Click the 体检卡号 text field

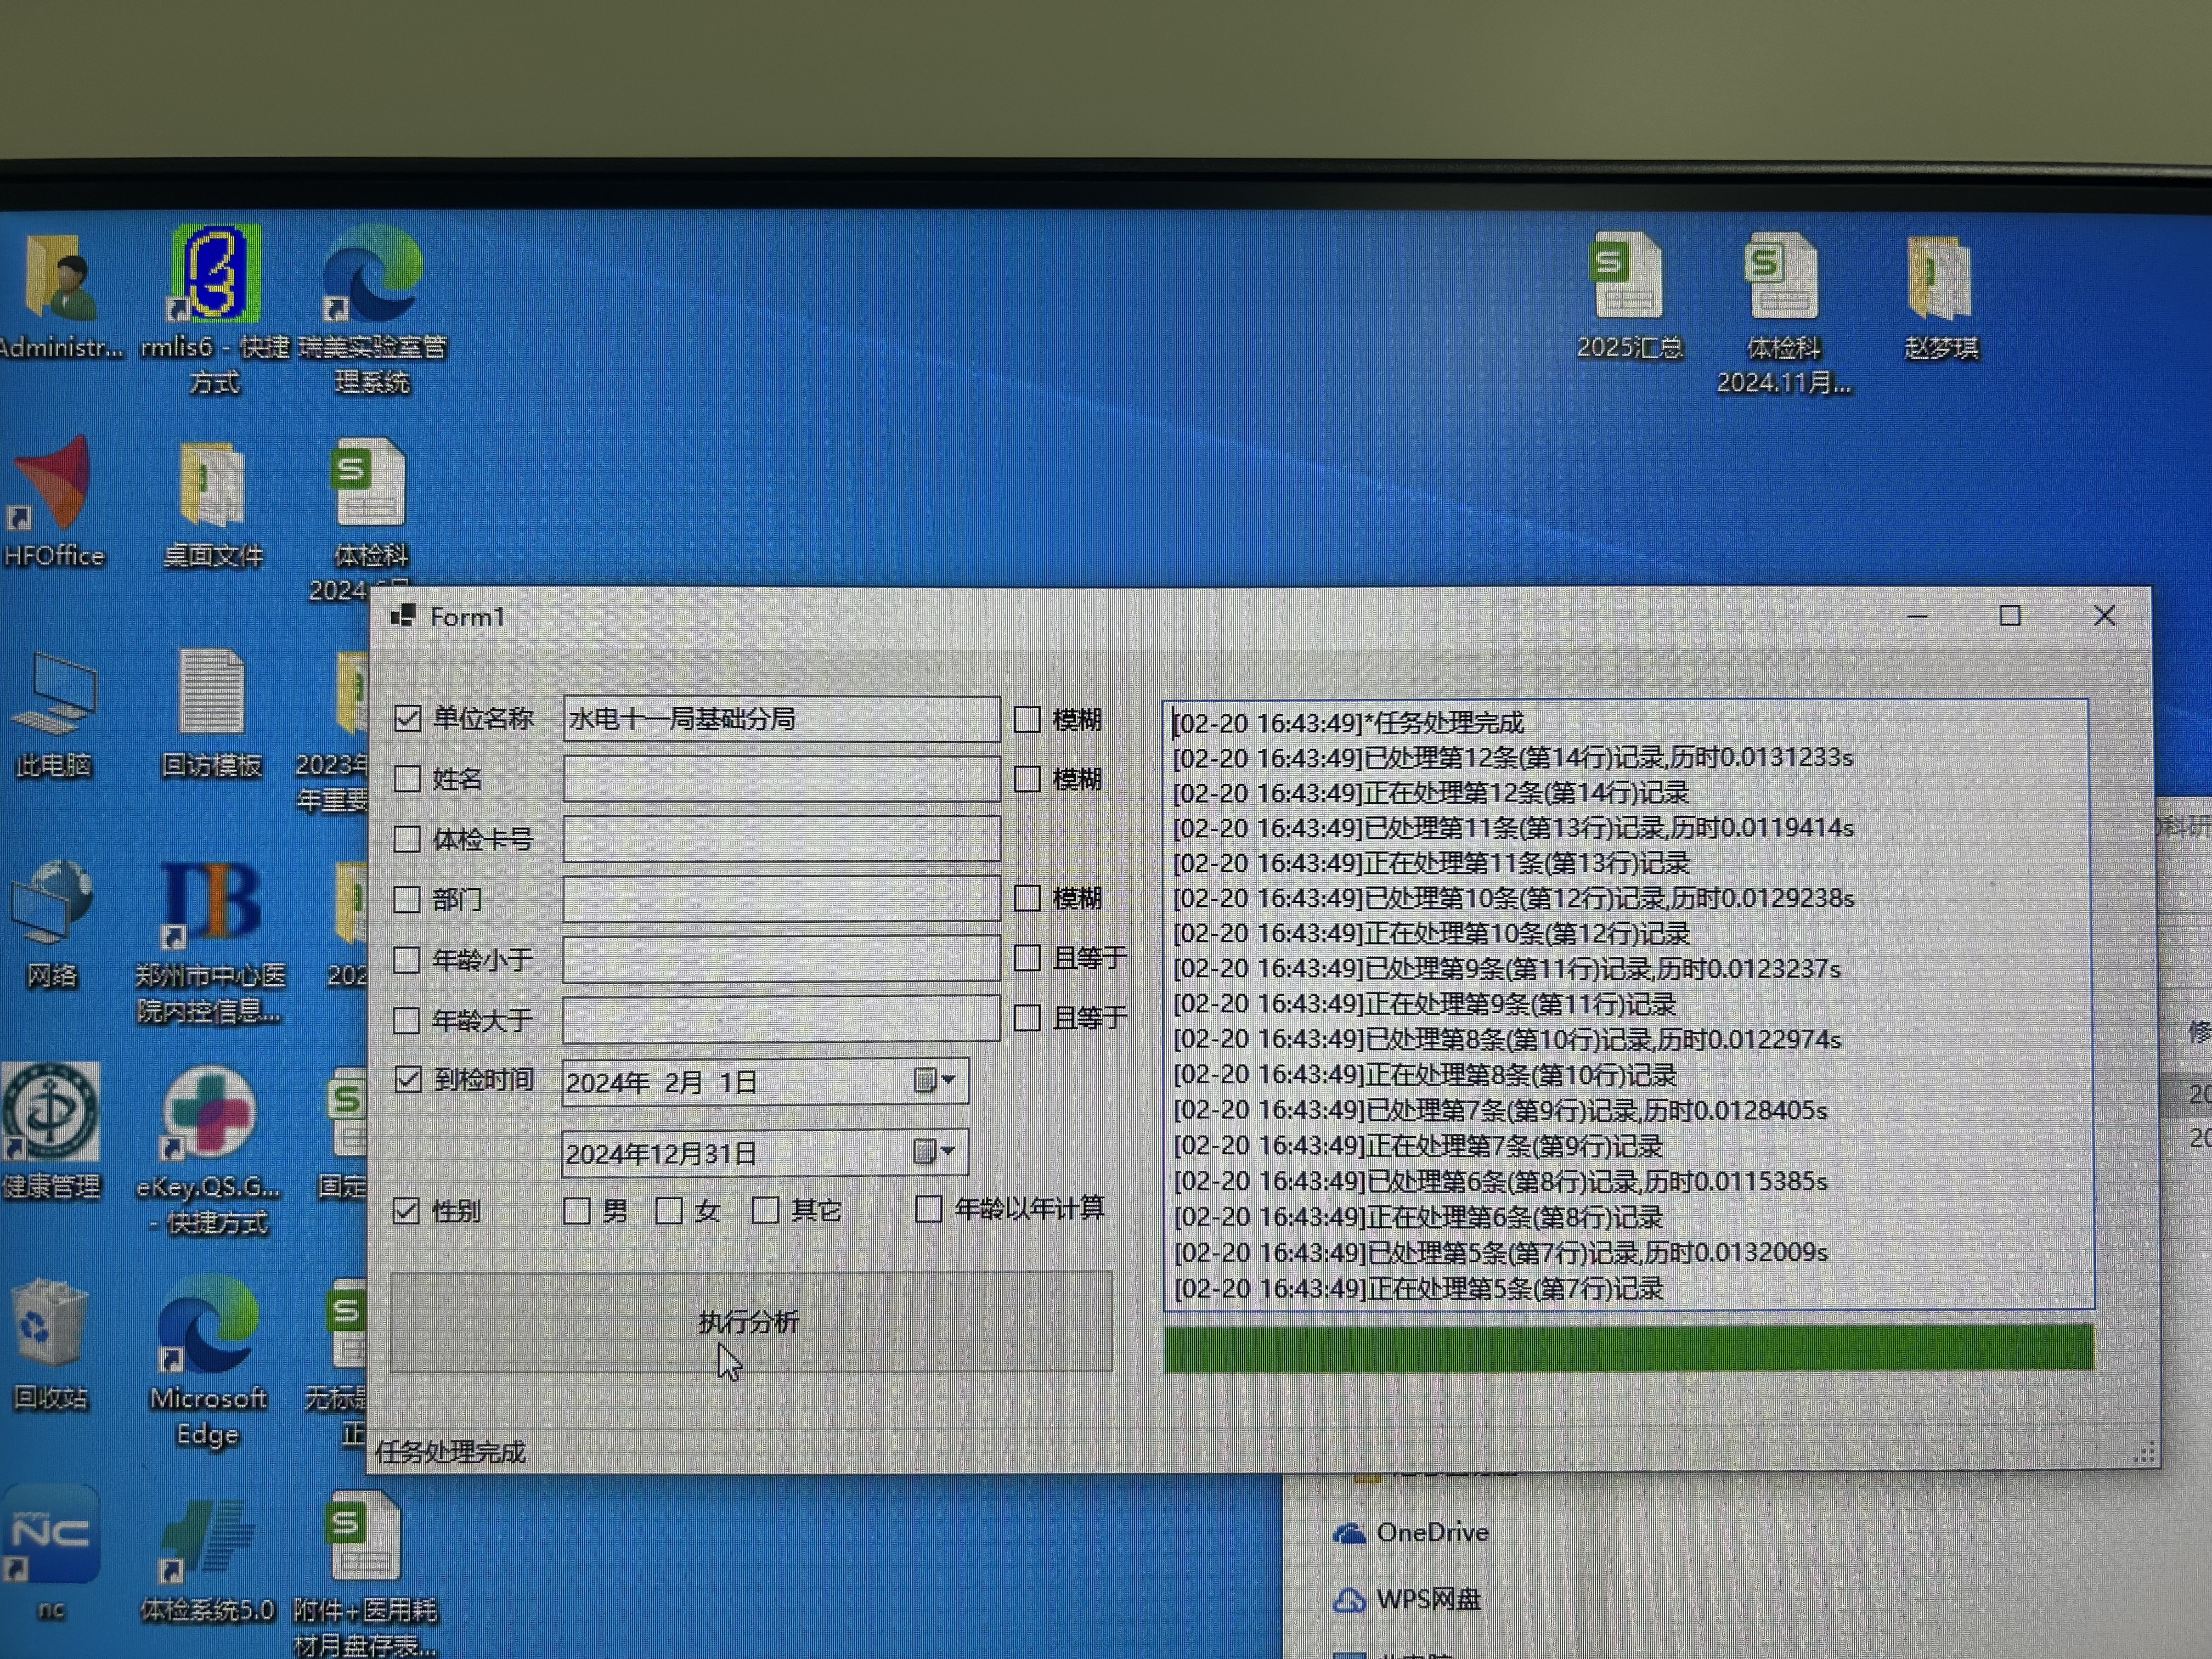click(x=781, y=838)
